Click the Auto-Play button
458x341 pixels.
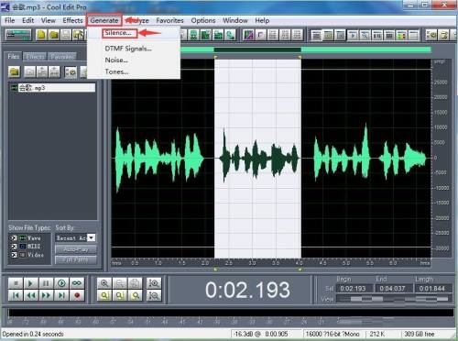click(76, 249)
